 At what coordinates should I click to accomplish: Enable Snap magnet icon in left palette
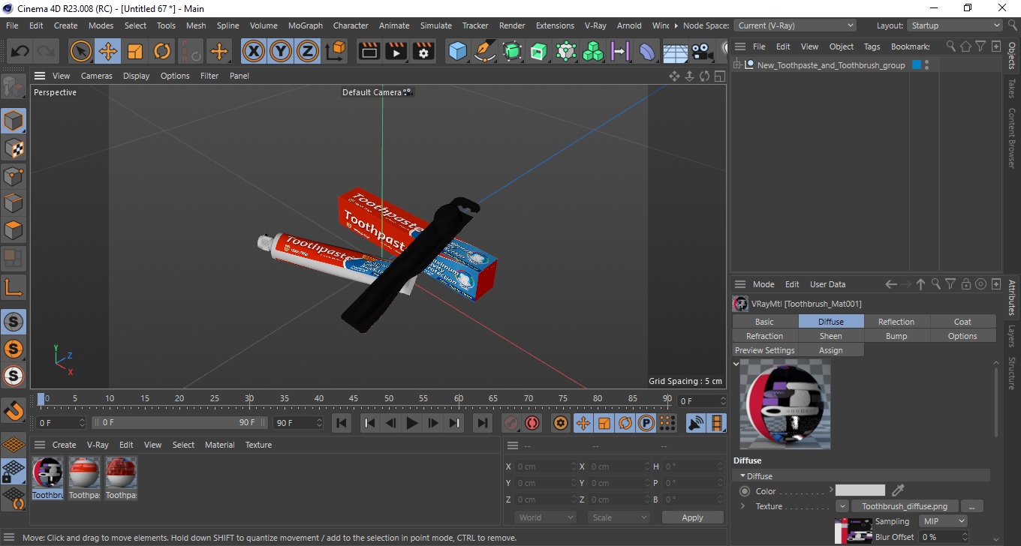click(x=14, y=411)
